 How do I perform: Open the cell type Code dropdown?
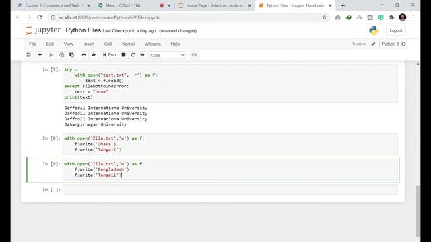[168, 55]
